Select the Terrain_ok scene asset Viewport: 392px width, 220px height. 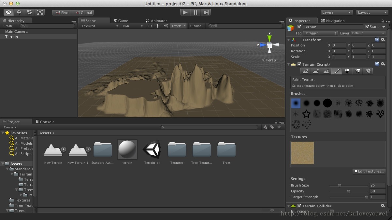[152, 152]
